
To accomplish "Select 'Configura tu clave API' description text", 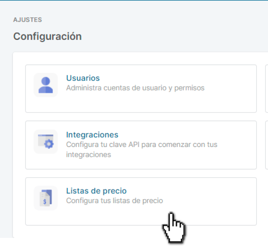I will click(x=142, y=150).
